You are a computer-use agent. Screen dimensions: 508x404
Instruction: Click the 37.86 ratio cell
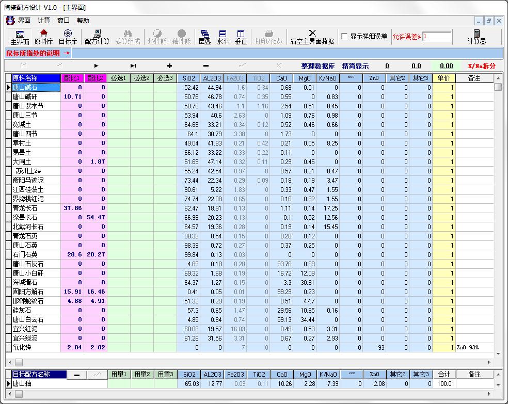pos(72,208)
